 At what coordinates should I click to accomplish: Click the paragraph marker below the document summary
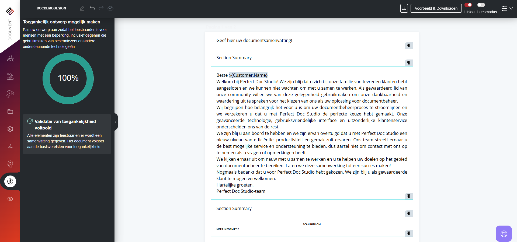408,45
